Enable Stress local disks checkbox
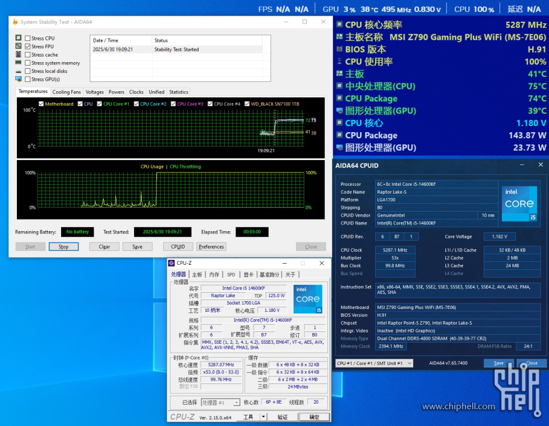Image resolution: width=549 pixels, height=426 pixels. [27, 71]
